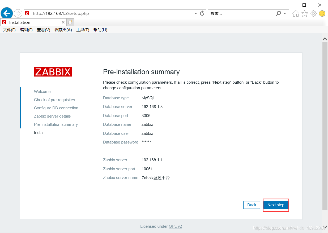Open the tools gear icon
Screen dimensions: 328x233
tap(313, 14)
